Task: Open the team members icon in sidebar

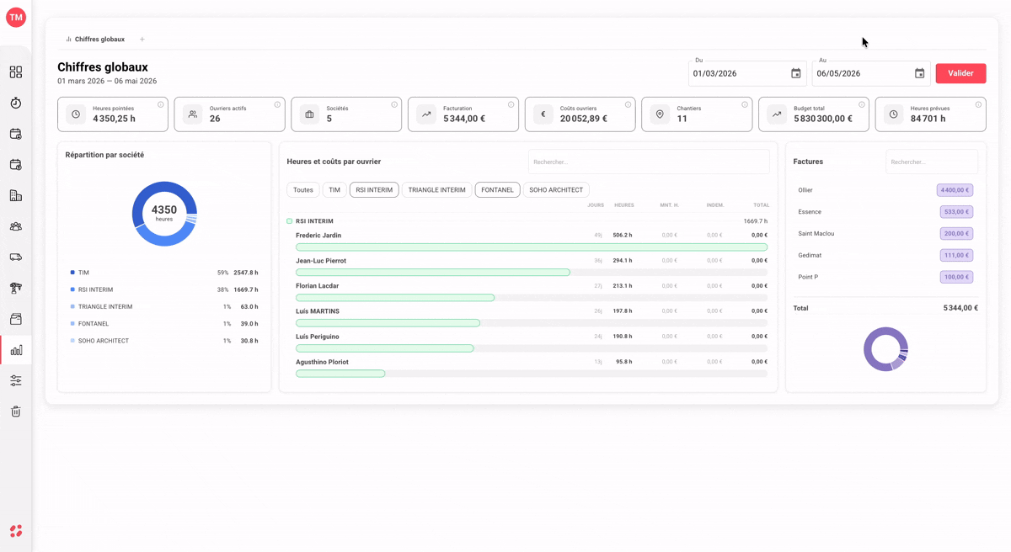Action: pyautogui.click(x=16, y=226)
